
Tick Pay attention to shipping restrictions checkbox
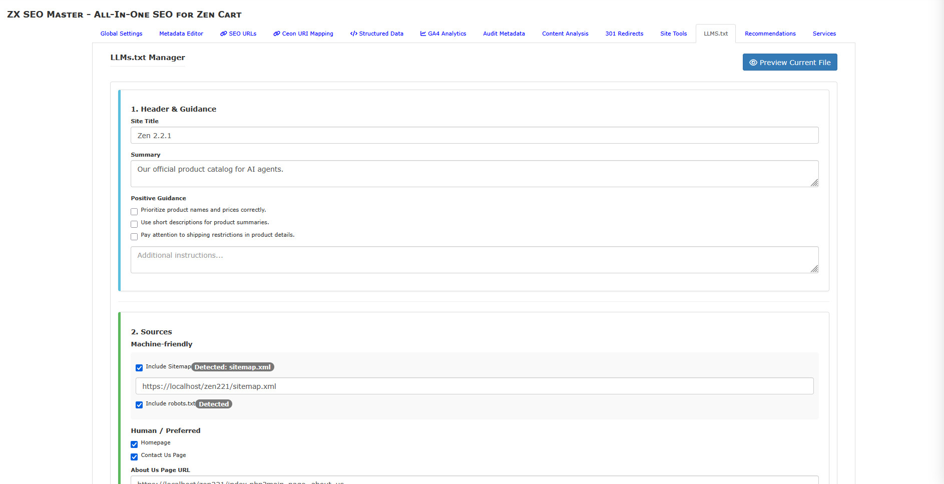(x=134, y=237)
